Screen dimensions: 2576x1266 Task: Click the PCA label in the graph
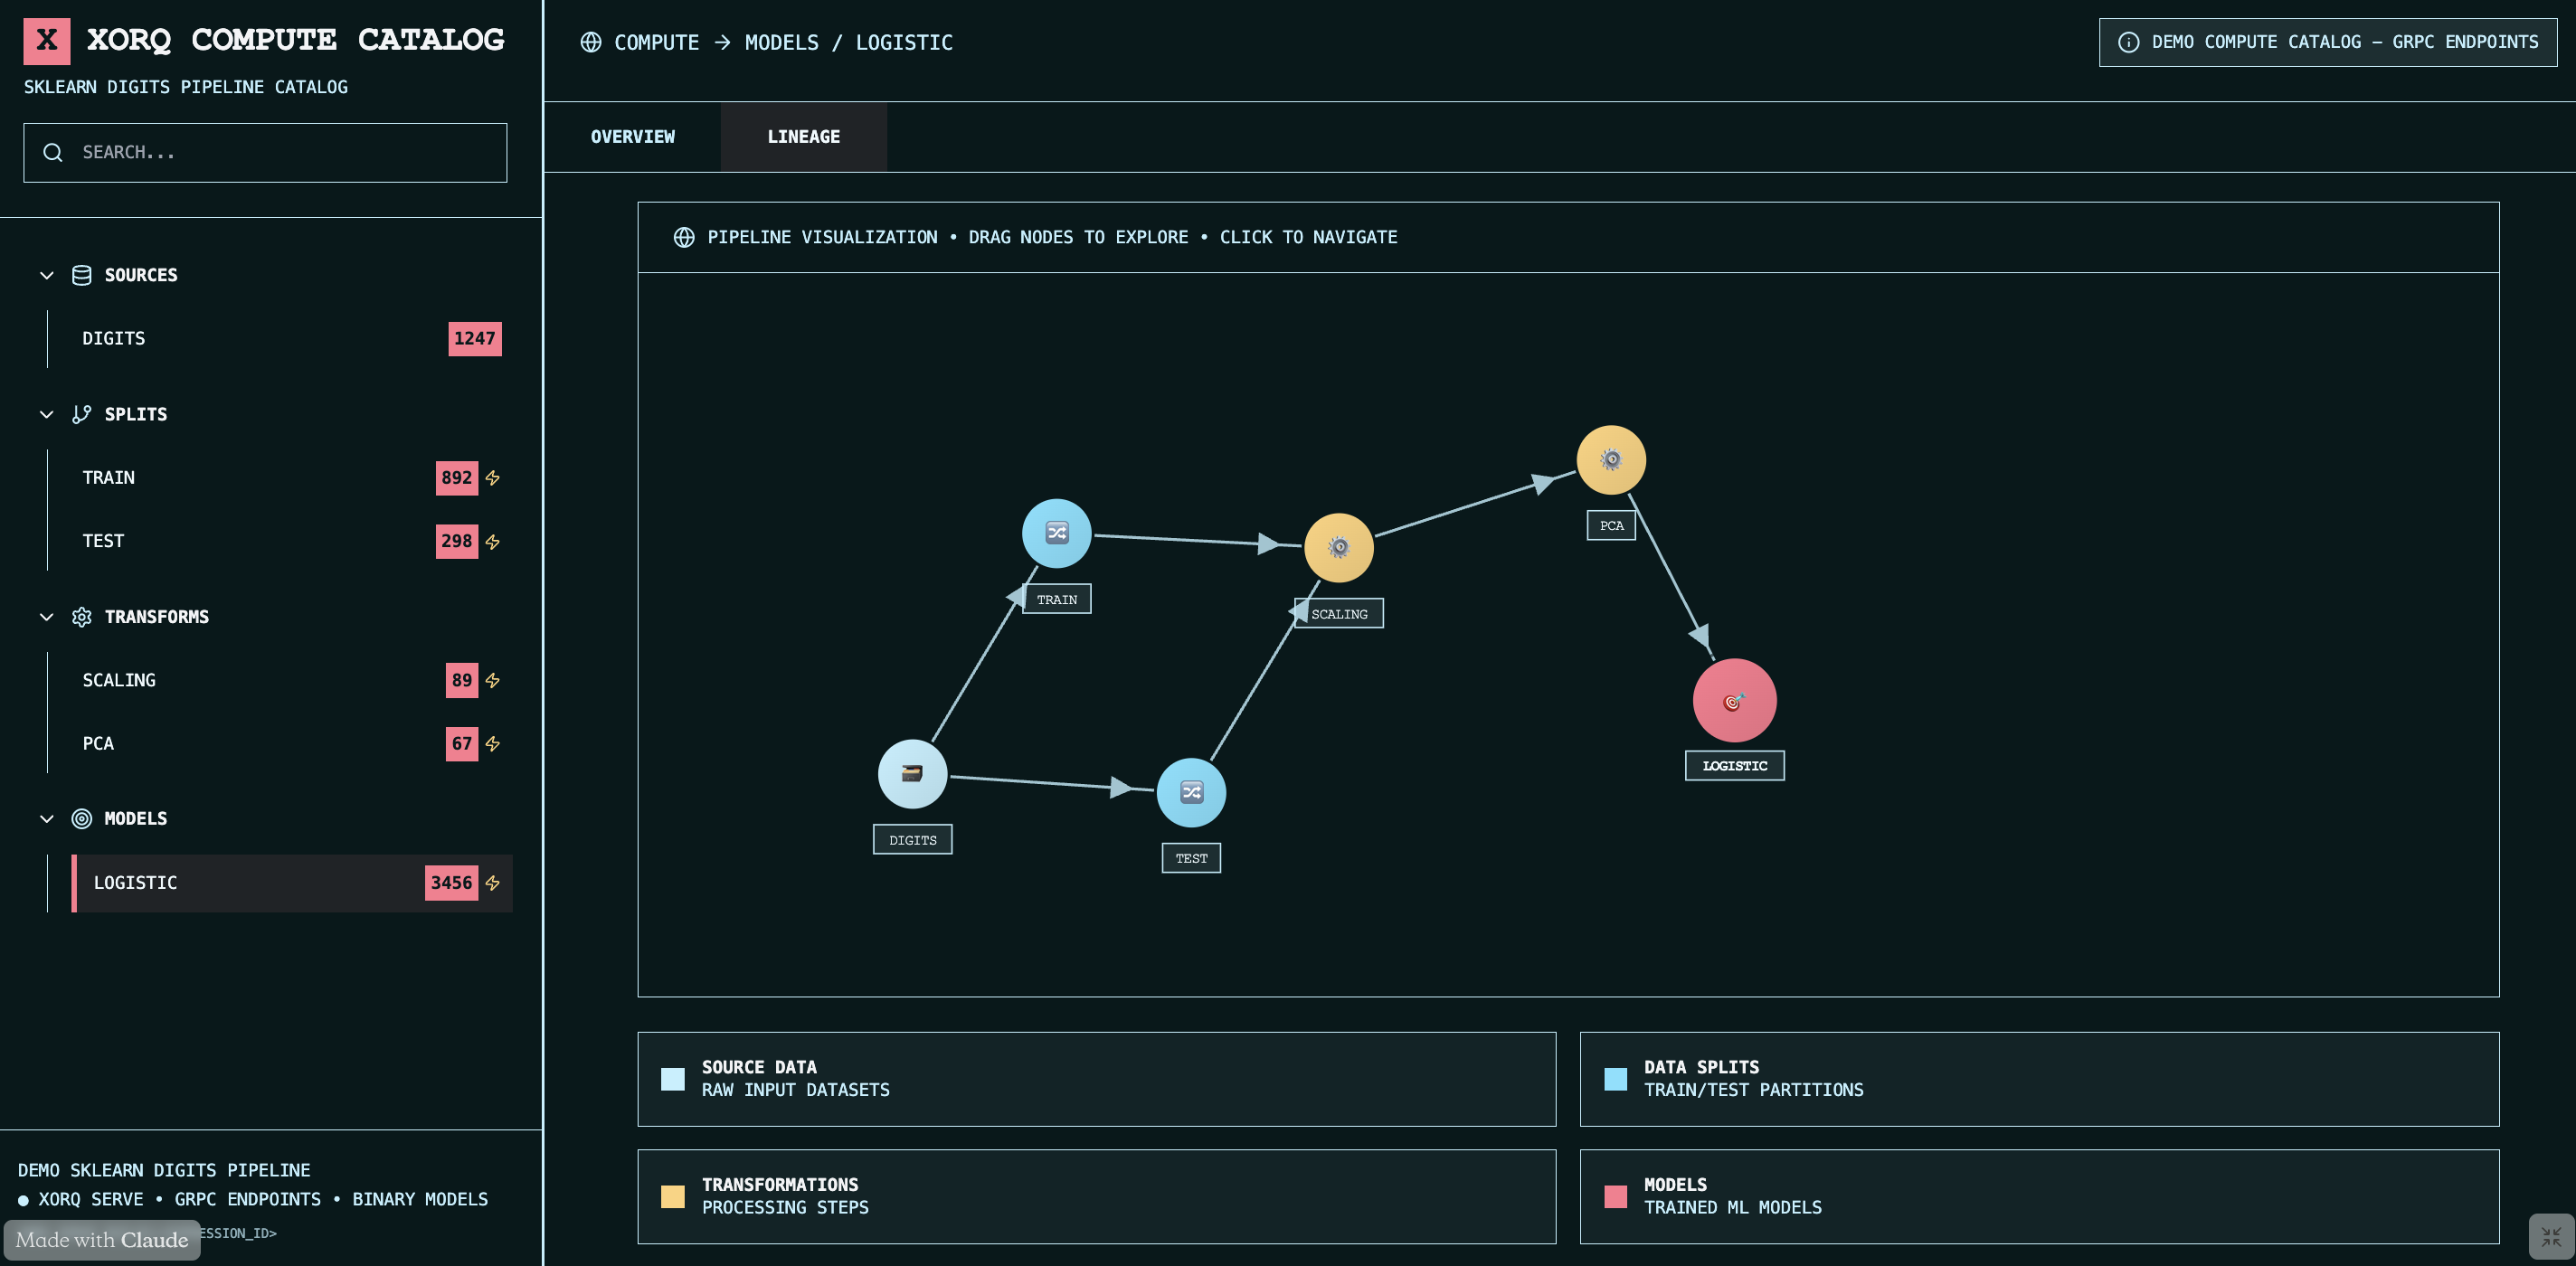click(x=1611, y=525)
